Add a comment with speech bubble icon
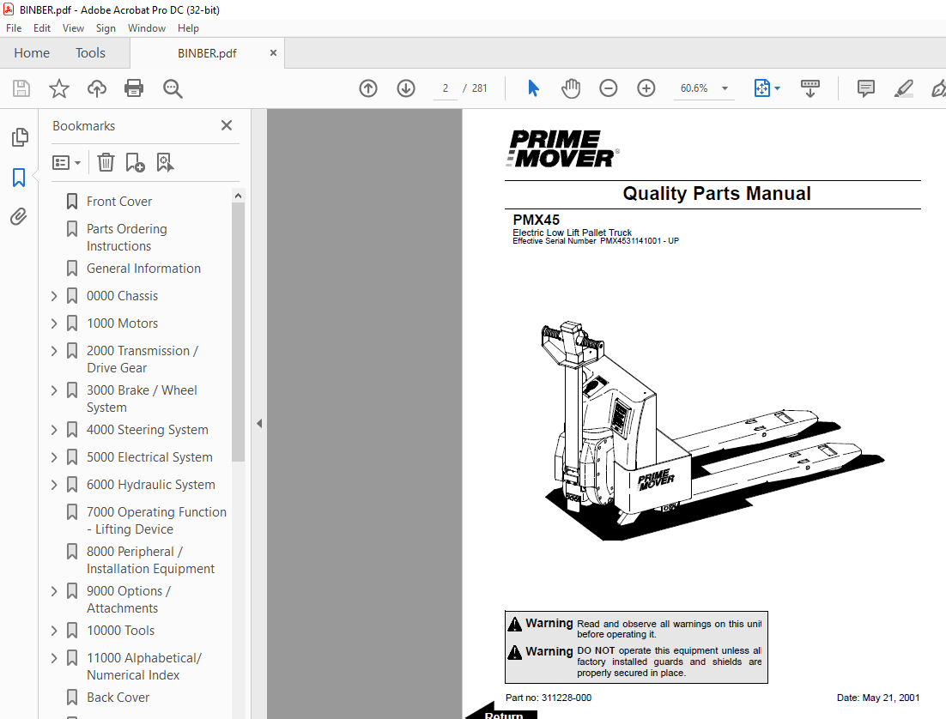Image resolution: width=946 pixels, height=719 pixels. [866, 88]
